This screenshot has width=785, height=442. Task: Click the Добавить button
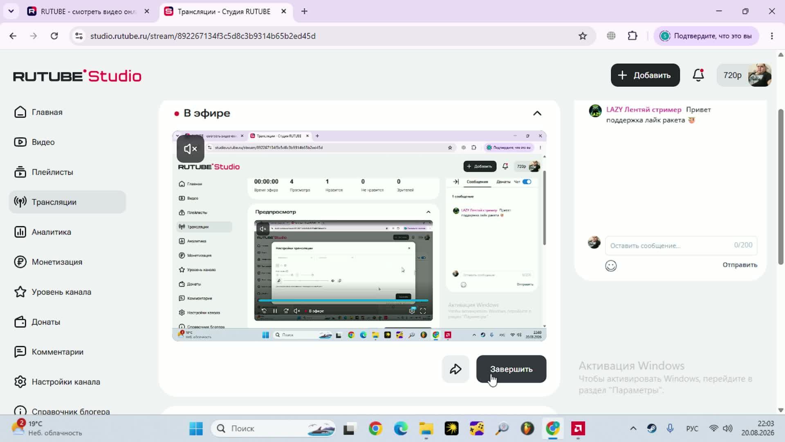645,75
